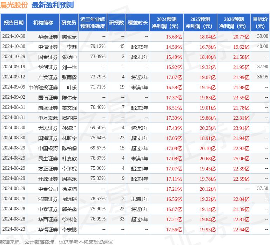
Task: Click researcher name 张杨桓
Action: [x=69, y=57]
